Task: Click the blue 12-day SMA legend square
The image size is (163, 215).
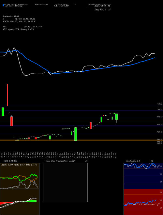Action: 3,5
